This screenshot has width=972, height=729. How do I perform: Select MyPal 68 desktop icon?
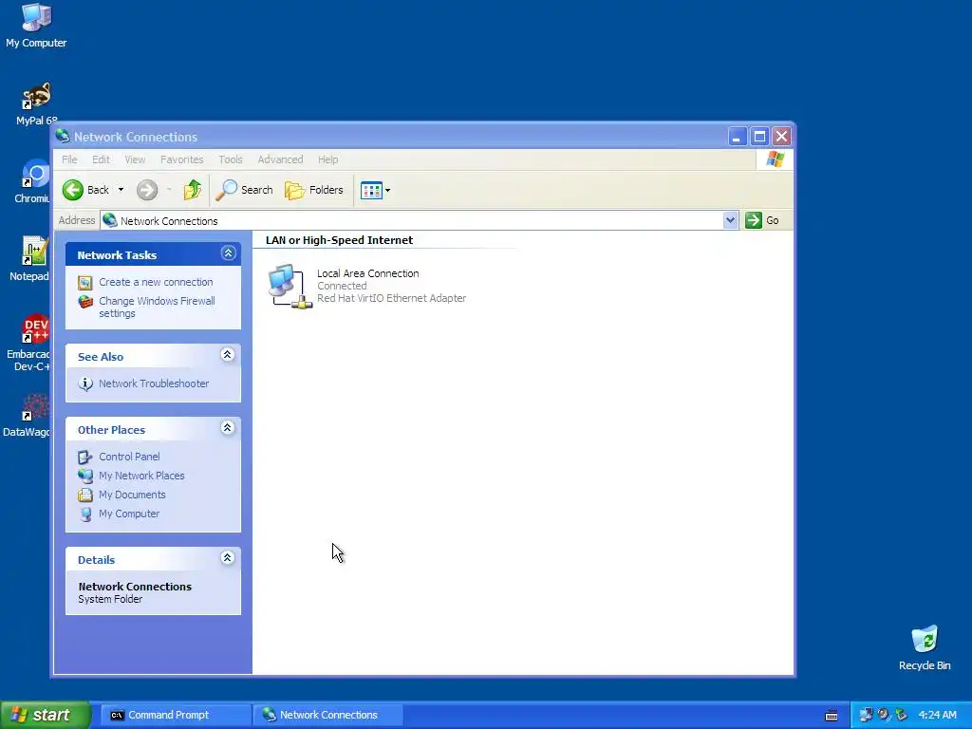[37, 104]
